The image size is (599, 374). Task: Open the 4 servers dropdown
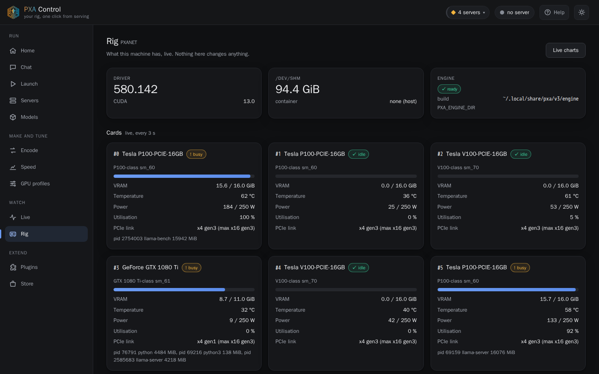[x=468, y=12]
